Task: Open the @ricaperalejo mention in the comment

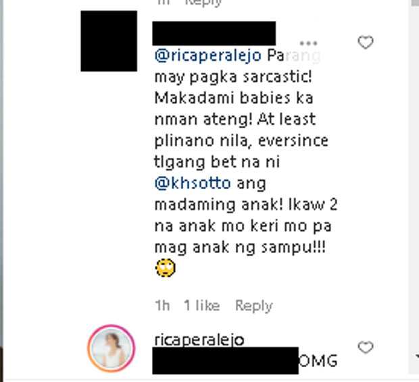Action: click(208, 55)
